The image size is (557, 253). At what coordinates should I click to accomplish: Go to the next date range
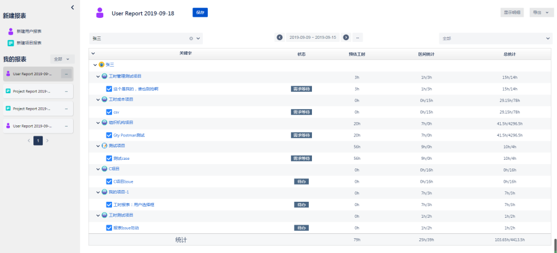coord(346,38)
